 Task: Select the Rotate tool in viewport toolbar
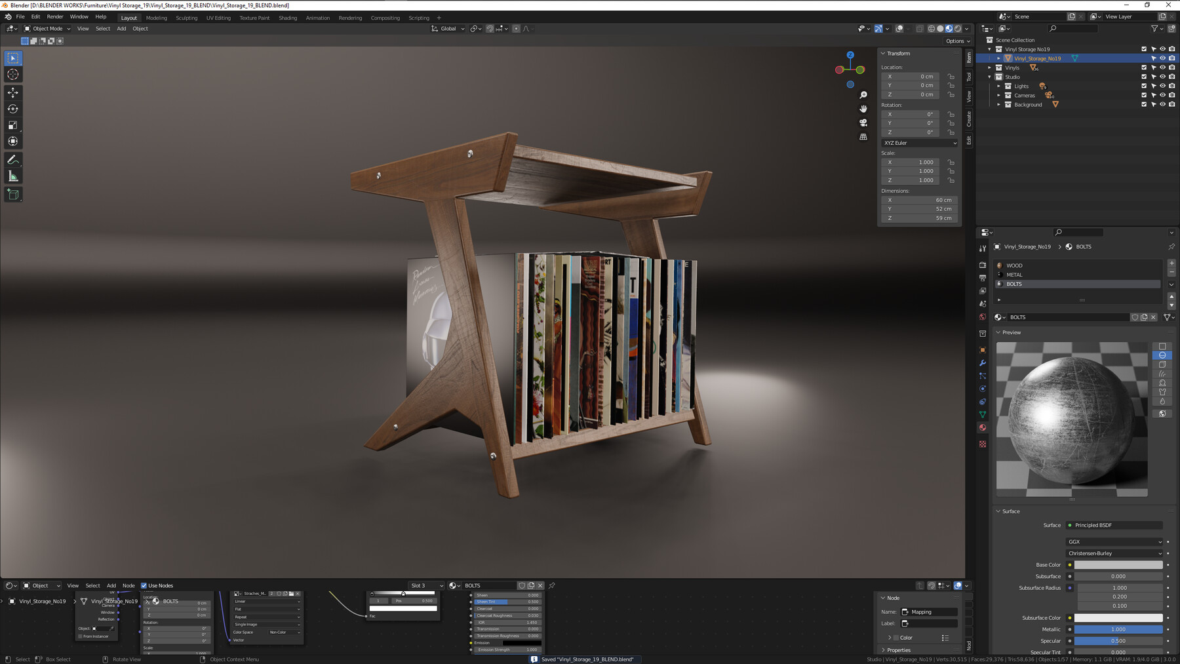tap(13, 109)
